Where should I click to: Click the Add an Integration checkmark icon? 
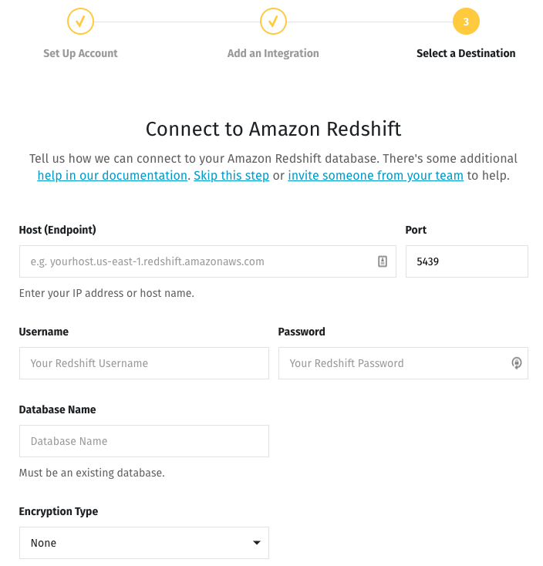point(273,22)
